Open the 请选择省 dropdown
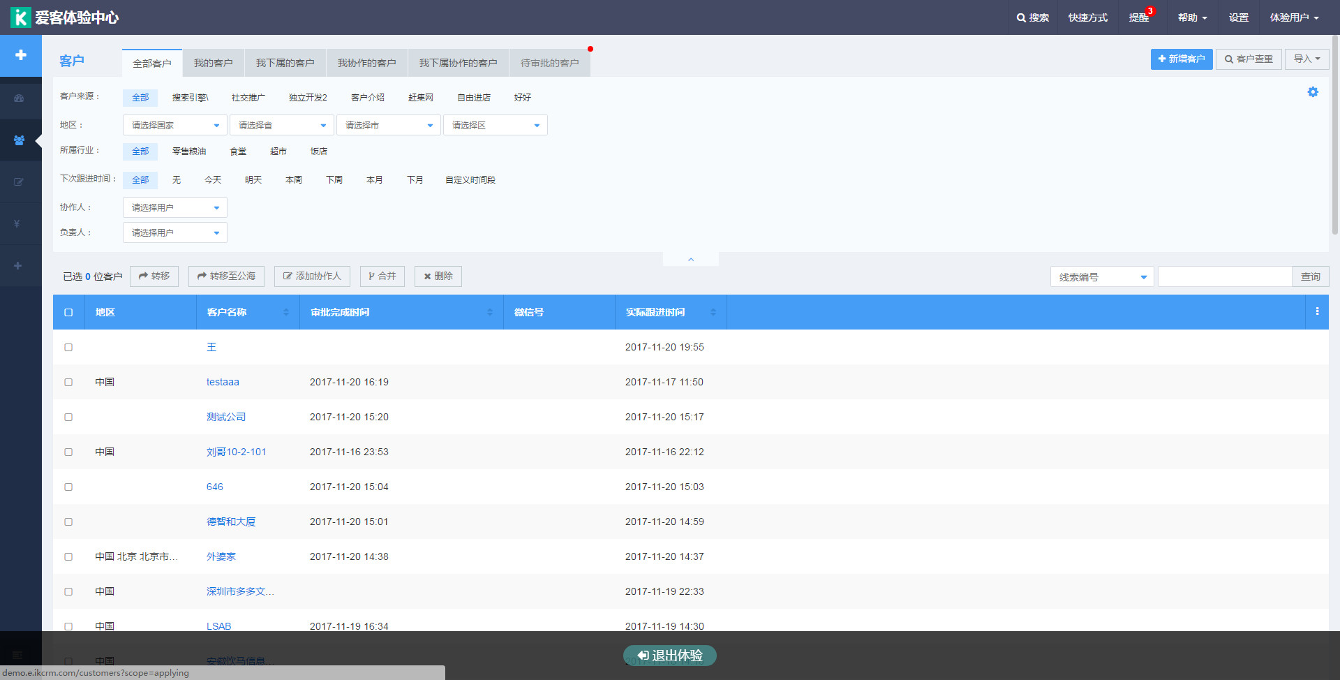 point(282,126)
